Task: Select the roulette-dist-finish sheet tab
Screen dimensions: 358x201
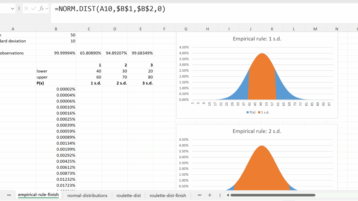Action: click(168, 195)
